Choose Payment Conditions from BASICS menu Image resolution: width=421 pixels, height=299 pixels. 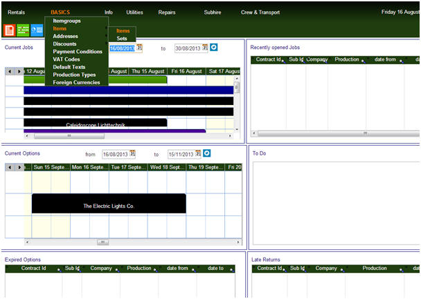click(x=76, y=52)
